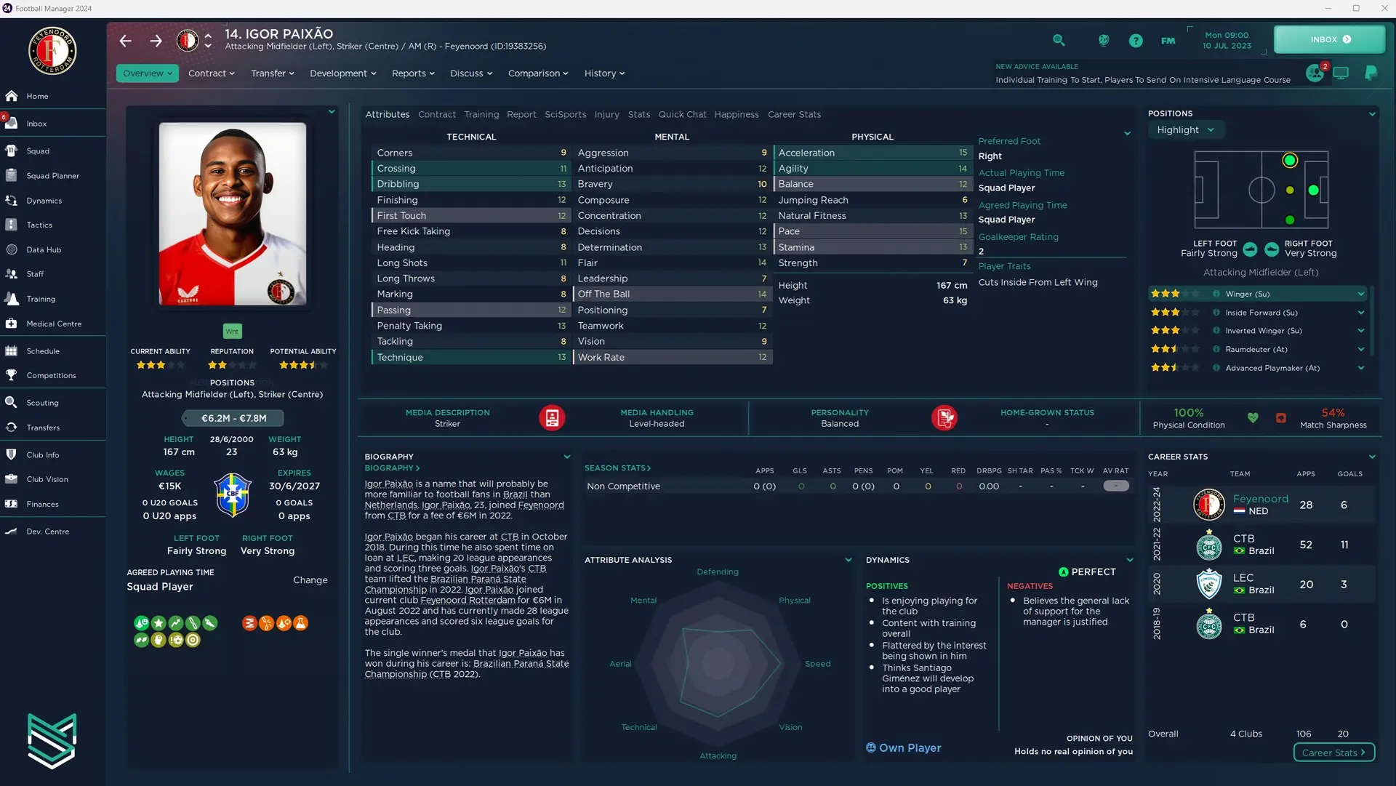Open the Discuss dropdown menu
1396x786 pixels.
471,73
